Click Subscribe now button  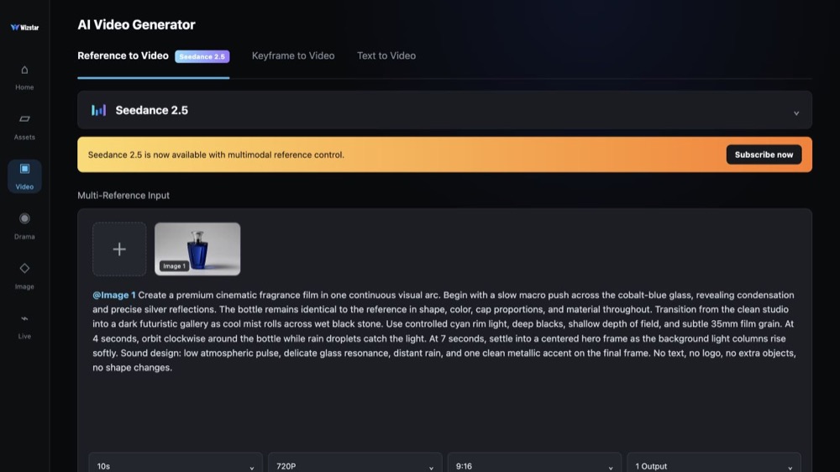pyautogui.click(x=764, y=155)
